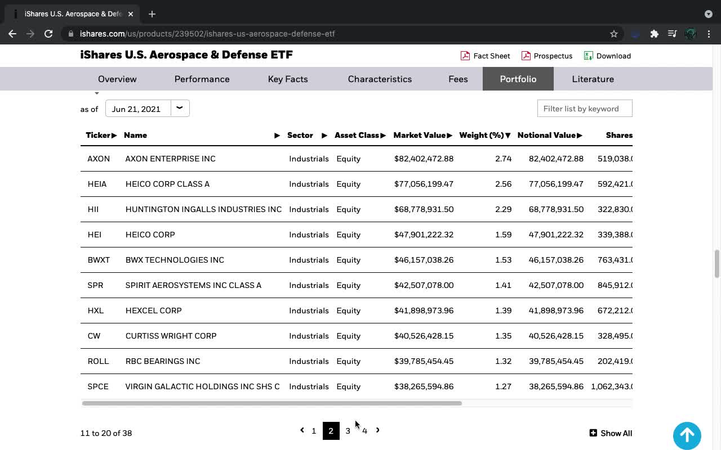Switch to the Fees tab

coord(458,79)
